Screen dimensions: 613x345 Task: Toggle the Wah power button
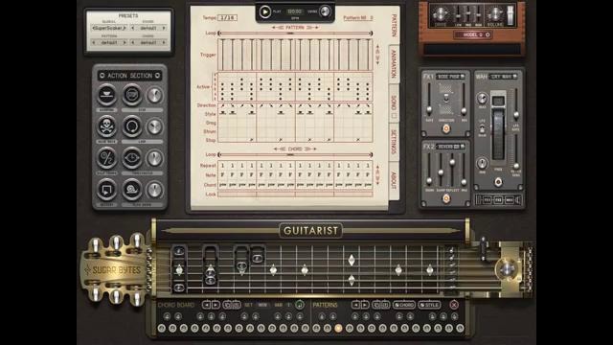click(x=498, y=182)
